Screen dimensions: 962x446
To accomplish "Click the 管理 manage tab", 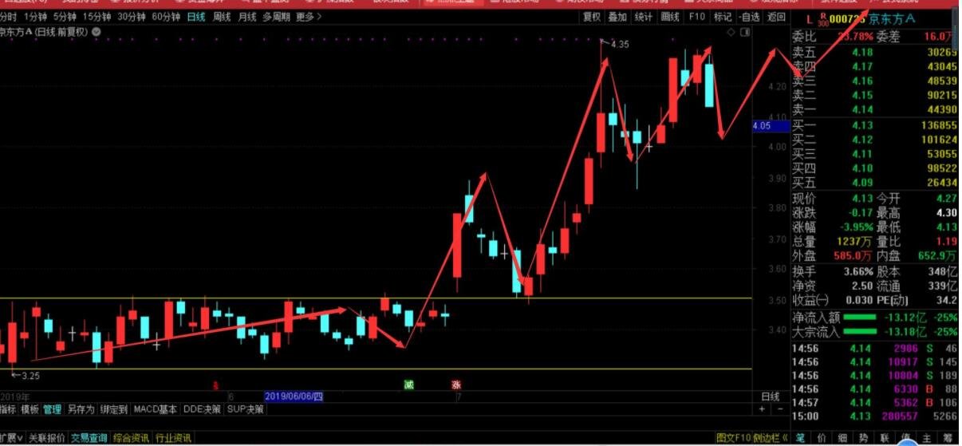I will point(52,409).
